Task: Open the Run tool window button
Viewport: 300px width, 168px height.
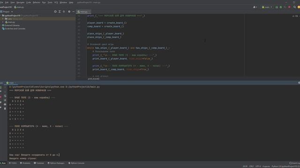Action: [x=3, y=163]
